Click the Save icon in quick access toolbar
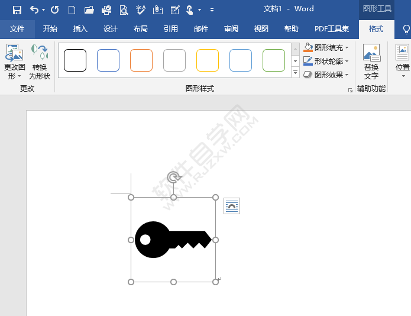This screenshot has width=411, height=316. (17, 10)
